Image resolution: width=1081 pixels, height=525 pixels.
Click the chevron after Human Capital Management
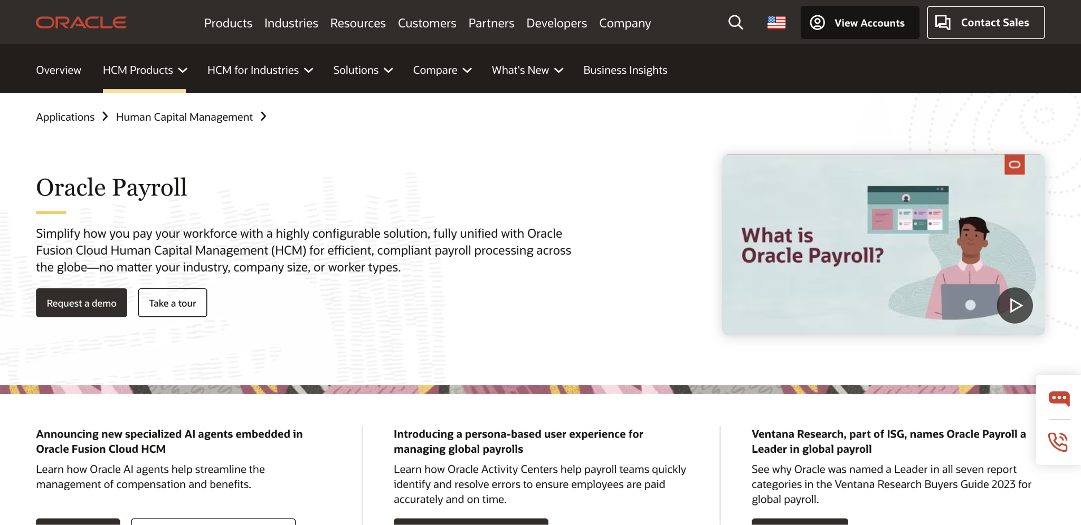tap(263, 116)
